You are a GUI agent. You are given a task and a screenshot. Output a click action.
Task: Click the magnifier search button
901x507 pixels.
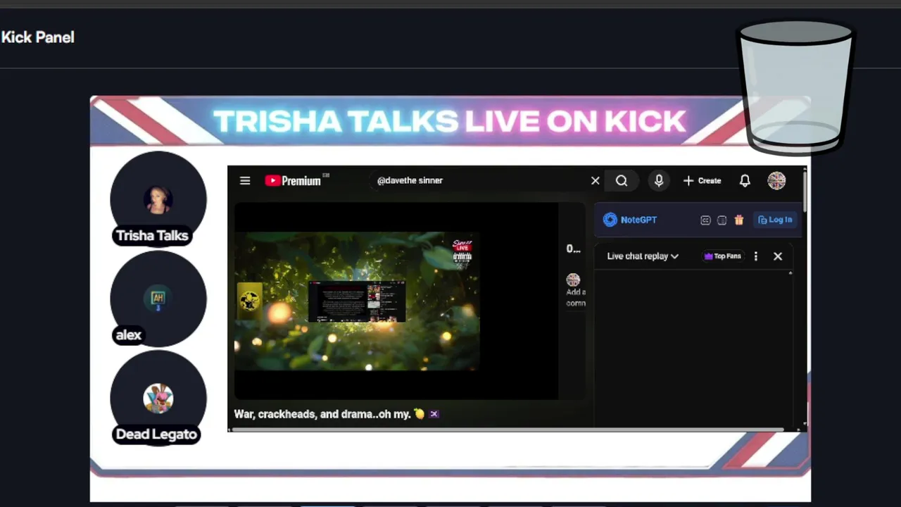click(622, 181)
